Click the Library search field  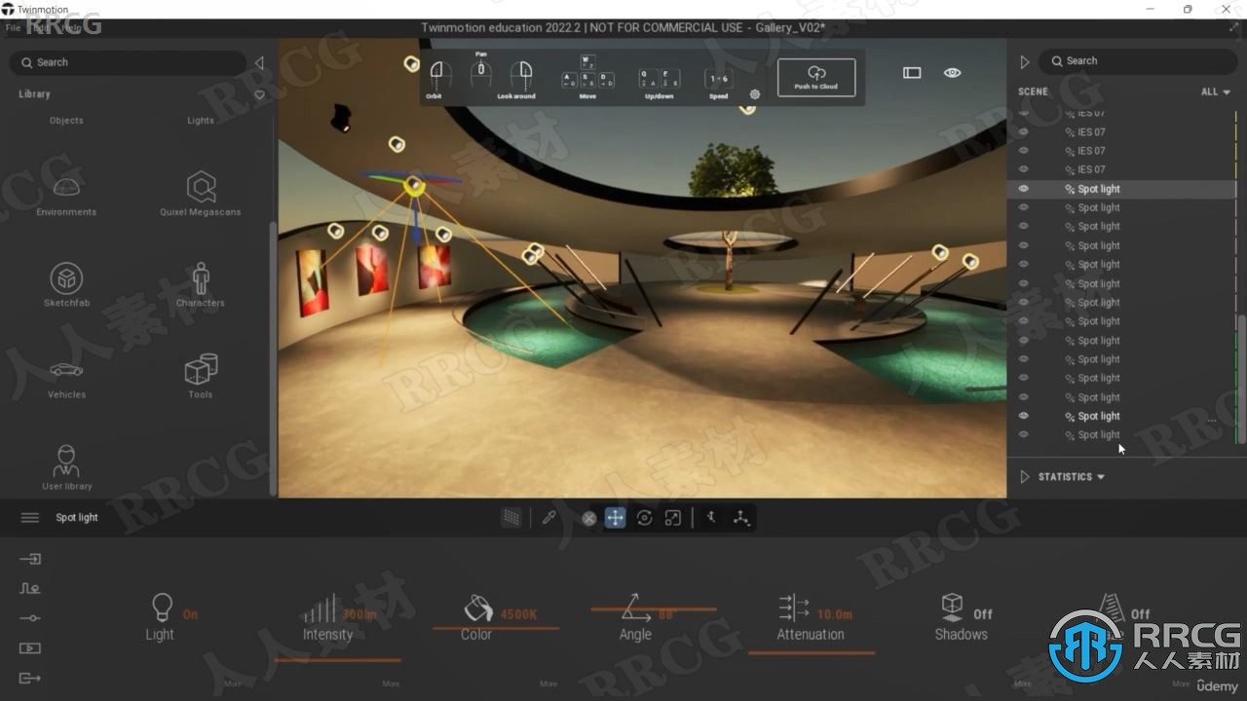click(128, 62)
